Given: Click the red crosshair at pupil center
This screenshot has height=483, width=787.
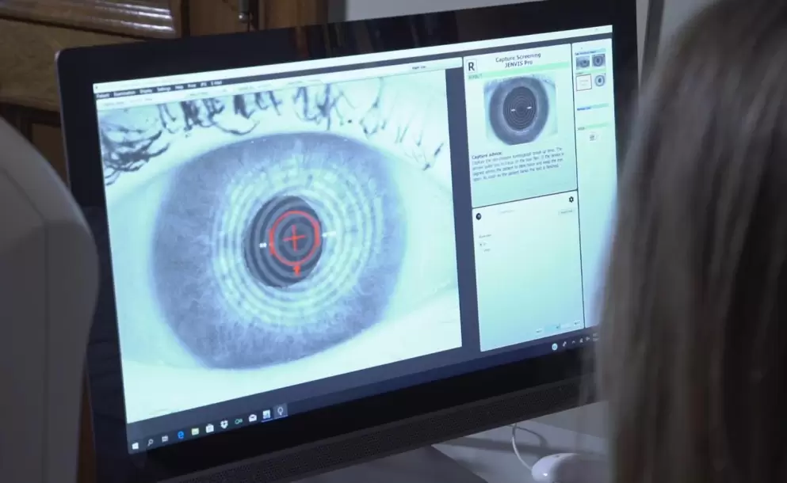Looking at the screenshot, I should [294, 237].
